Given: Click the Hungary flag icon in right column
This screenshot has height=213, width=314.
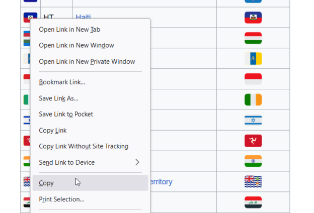Looking at the screenshot, I should tap(253, 38).
